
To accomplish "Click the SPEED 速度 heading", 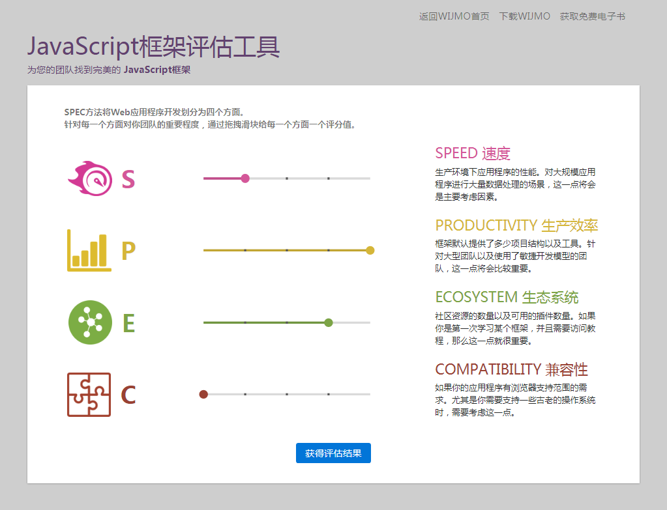I will coord(473,153).
